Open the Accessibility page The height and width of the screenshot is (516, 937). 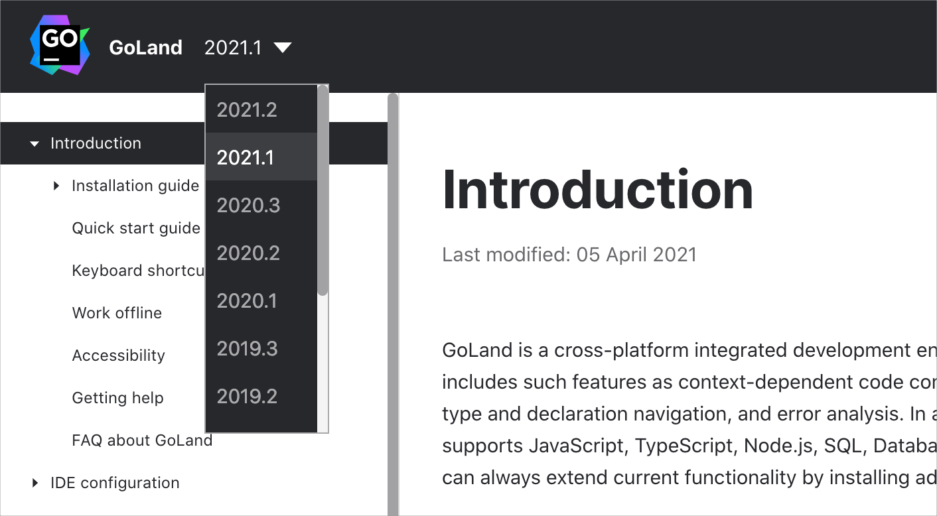click(118, 355)
